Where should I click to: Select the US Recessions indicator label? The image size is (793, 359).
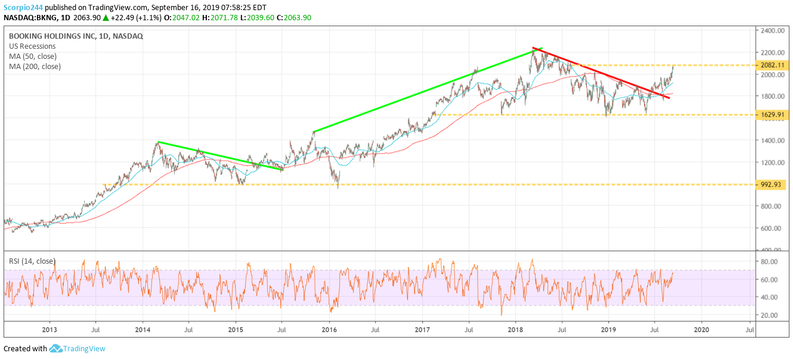click(32, 46)
